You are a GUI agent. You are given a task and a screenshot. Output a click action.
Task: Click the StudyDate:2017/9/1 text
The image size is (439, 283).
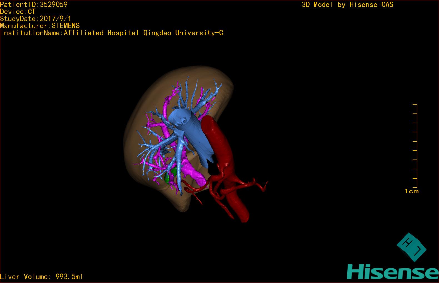(36, 19)
